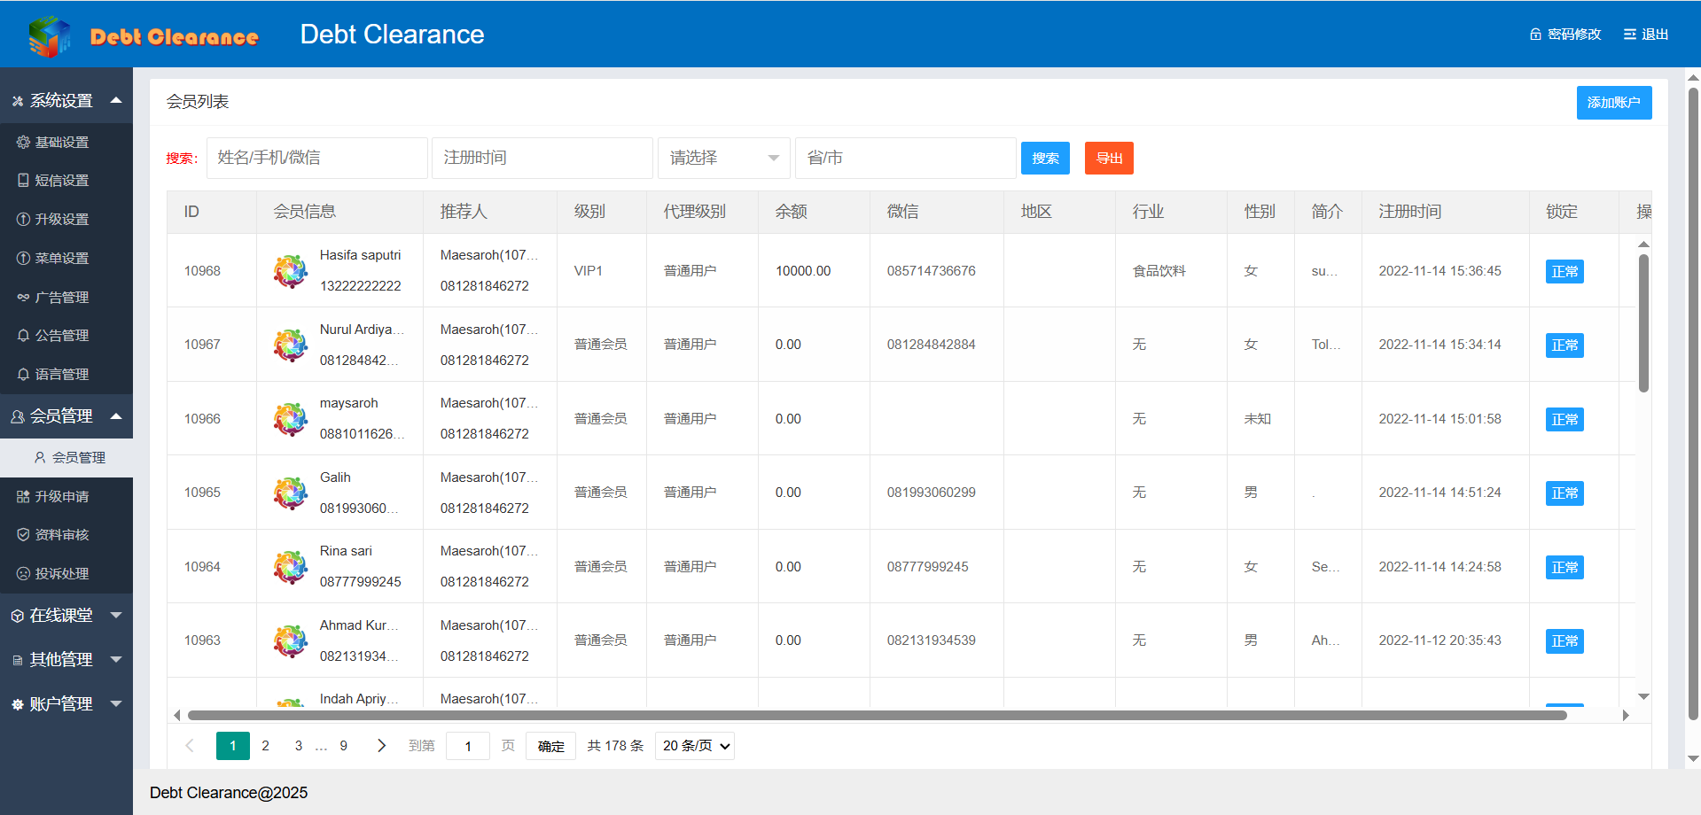The image size is (1701, 815).
Task: Open 基础设置 via its gear icon
Action: pos(23,142)
